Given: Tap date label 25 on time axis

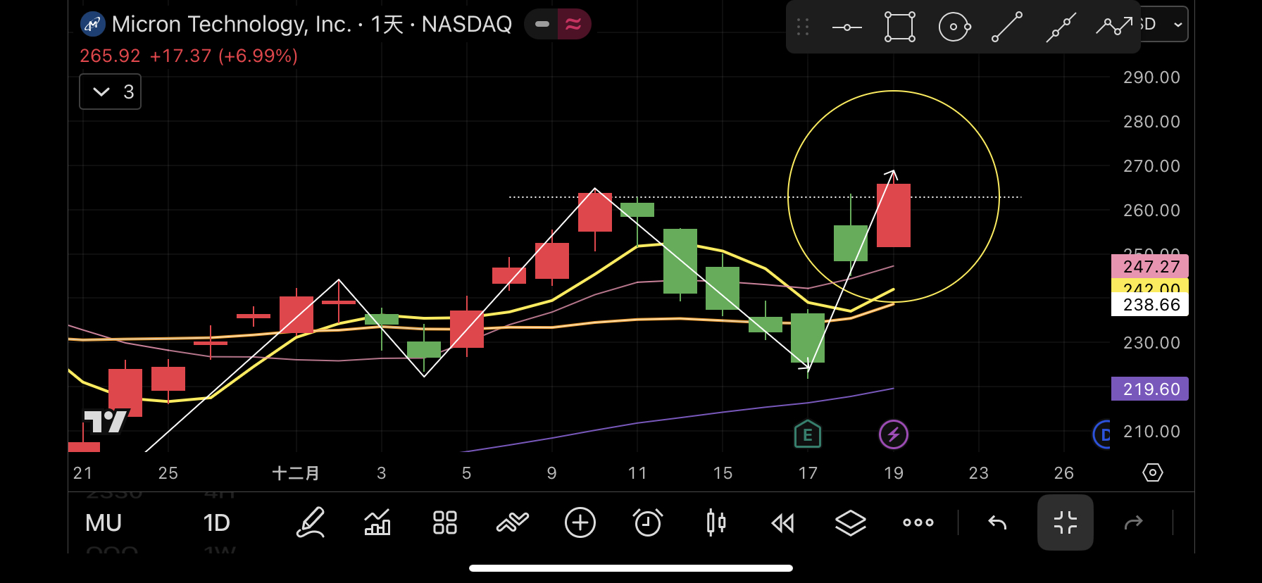Looking at the screenshot, I should coord(168,472).
